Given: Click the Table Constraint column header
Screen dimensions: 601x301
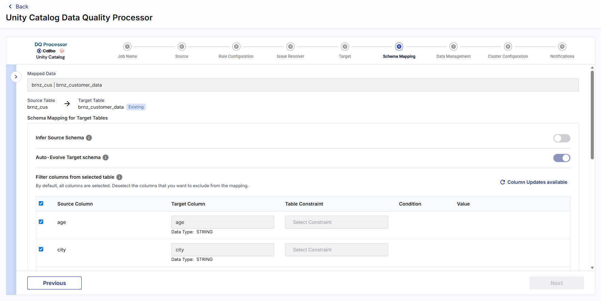Looking at the screenshot, I should (304, 204).
